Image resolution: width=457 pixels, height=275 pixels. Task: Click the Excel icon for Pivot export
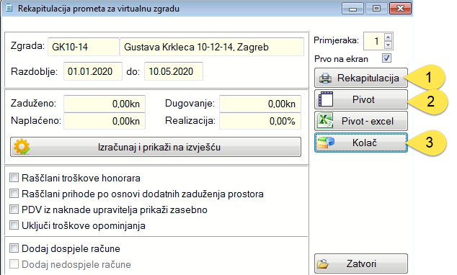tap(326, 121)
